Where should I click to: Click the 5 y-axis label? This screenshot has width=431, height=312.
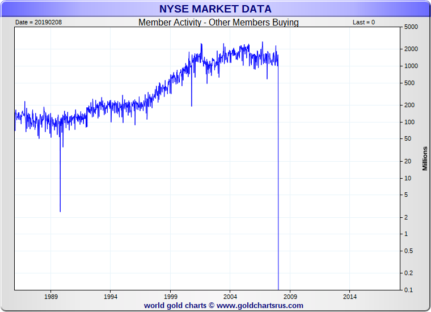[406, 195]
